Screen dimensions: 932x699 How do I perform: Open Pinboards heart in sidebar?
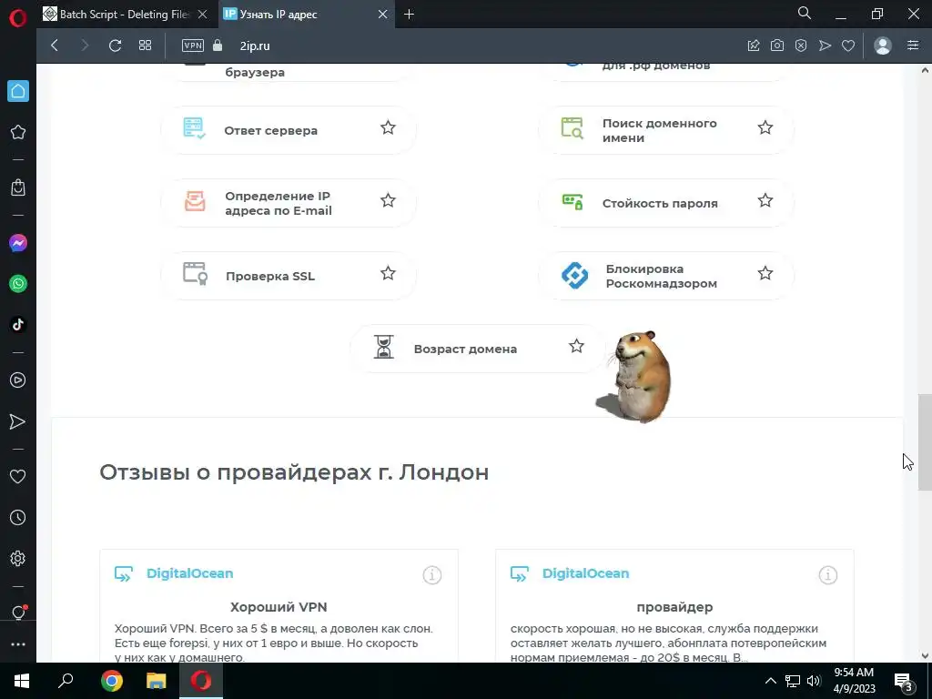pyautogui.click(x=18, y=476)
